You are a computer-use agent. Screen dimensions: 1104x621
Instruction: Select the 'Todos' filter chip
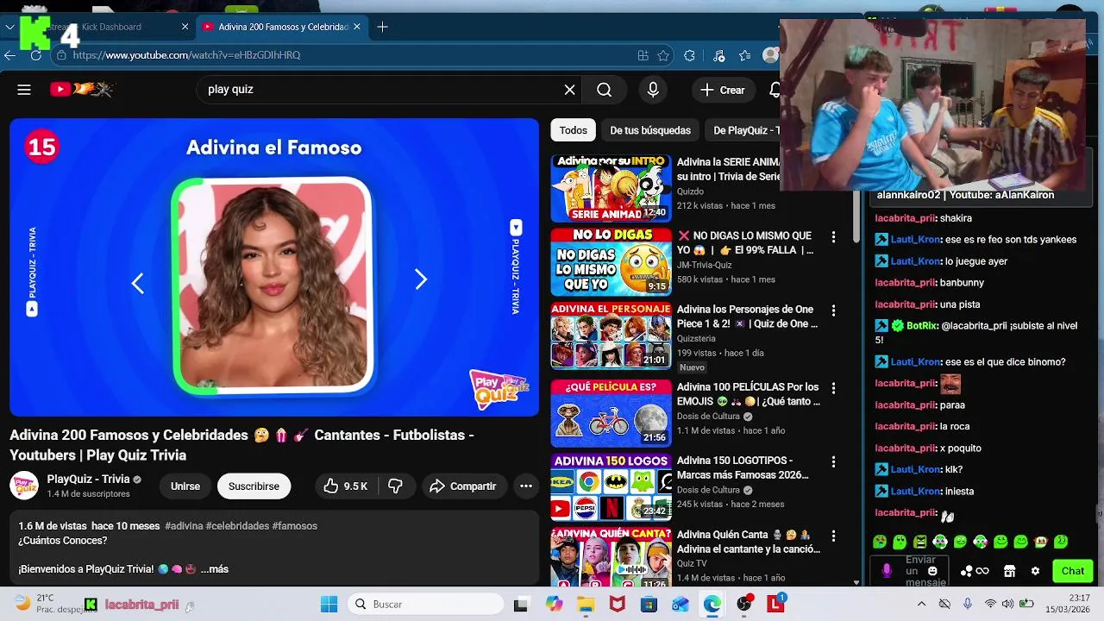573,130
